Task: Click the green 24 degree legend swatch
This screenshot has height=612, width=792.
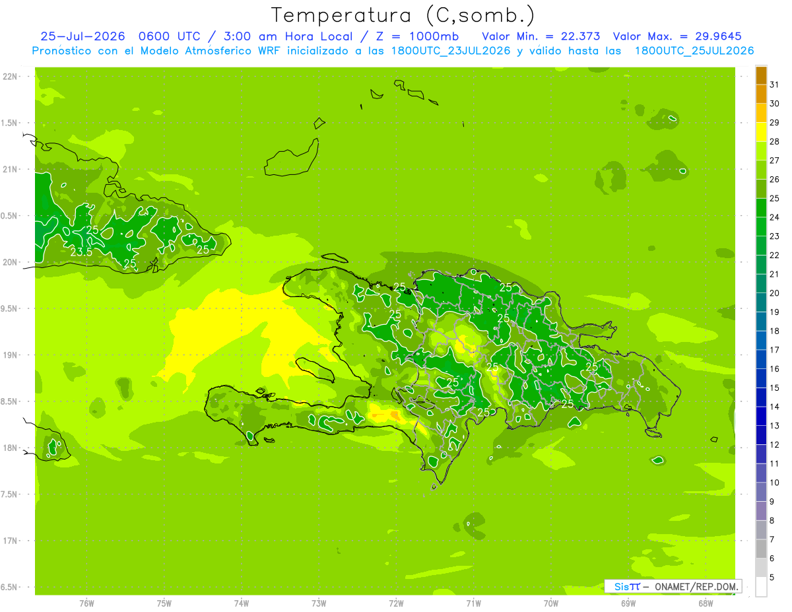Action: point(761,209)
